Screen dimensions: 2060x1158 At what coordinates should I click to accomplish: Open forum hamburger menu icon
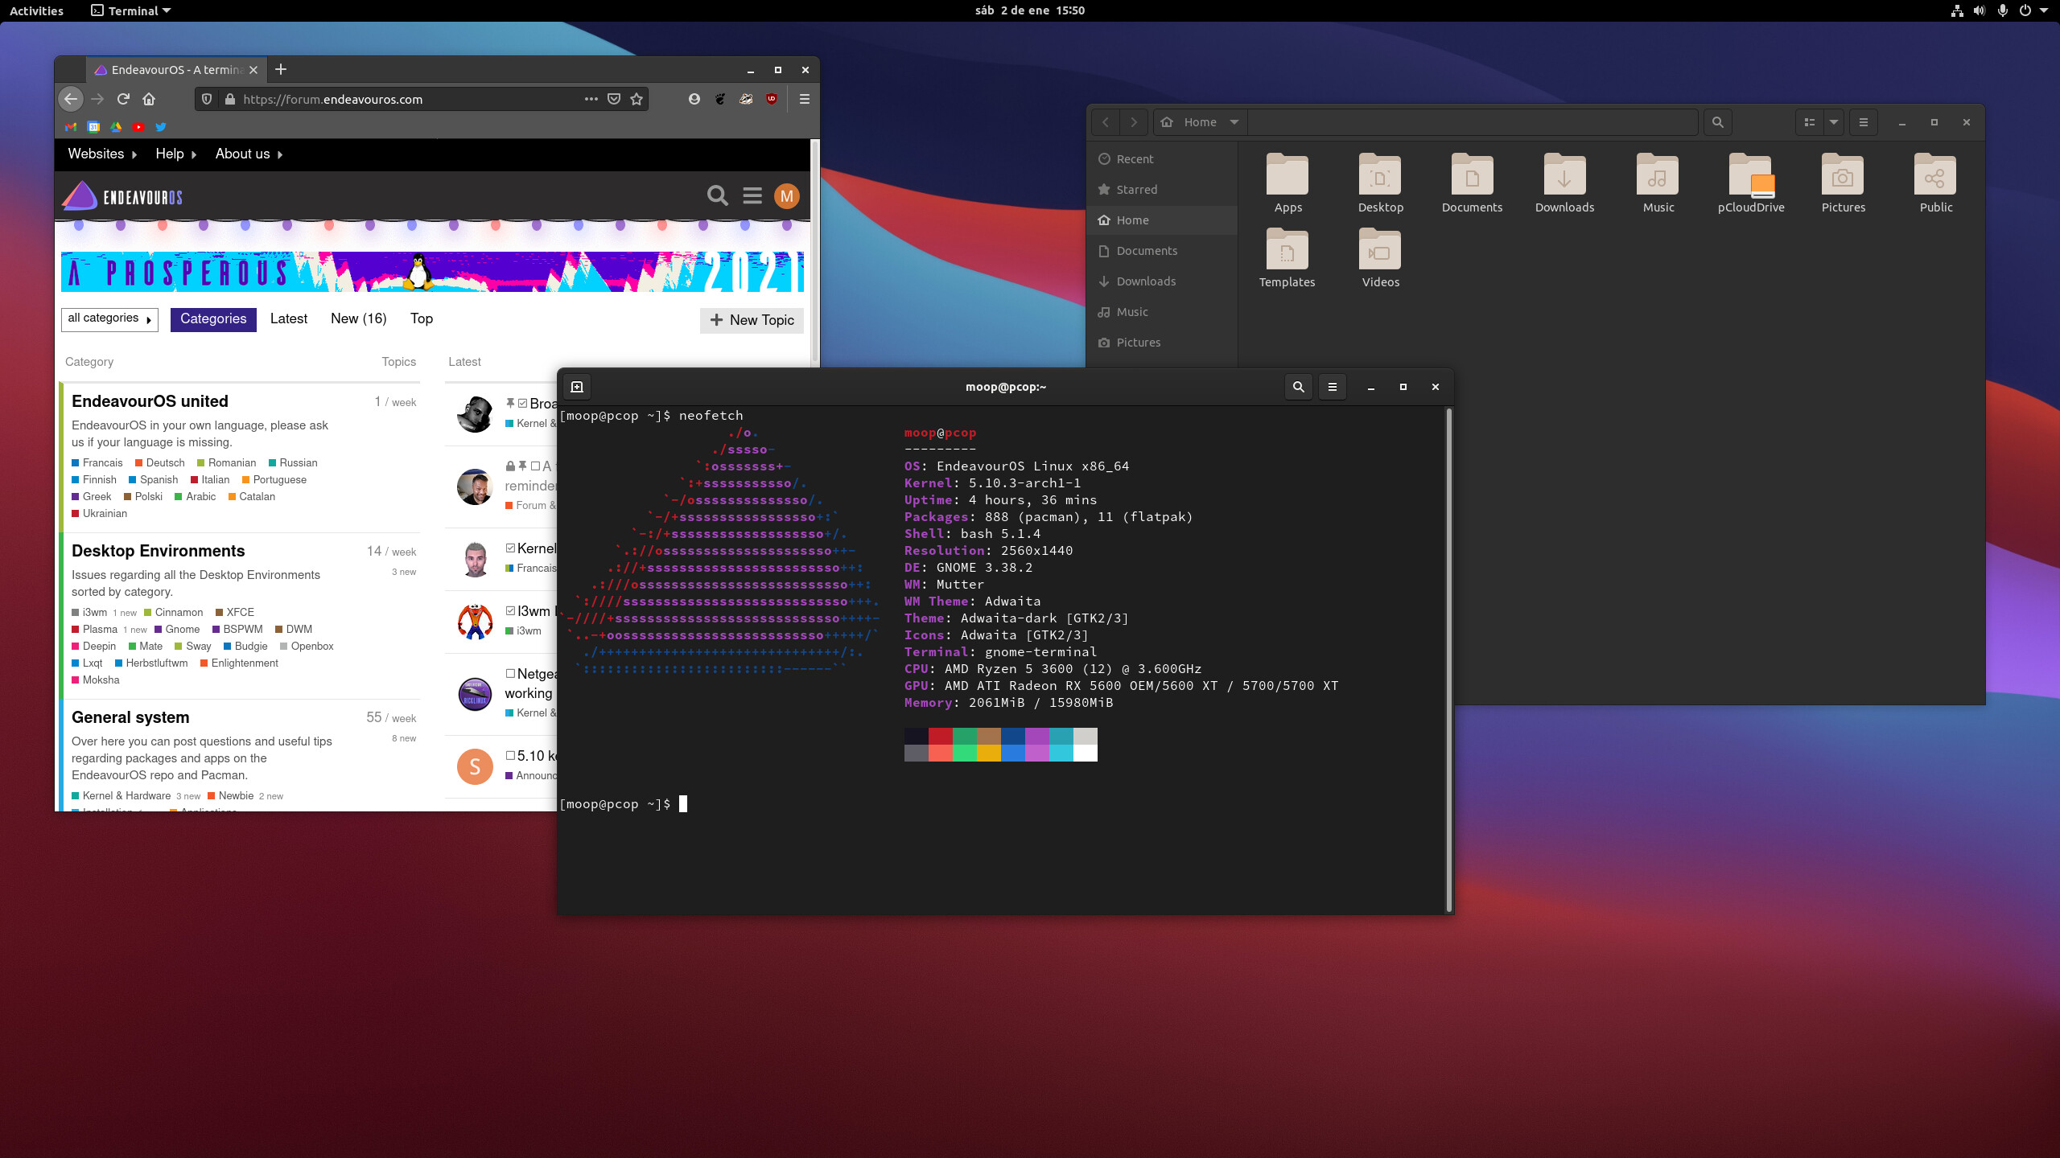click(752, 195)
